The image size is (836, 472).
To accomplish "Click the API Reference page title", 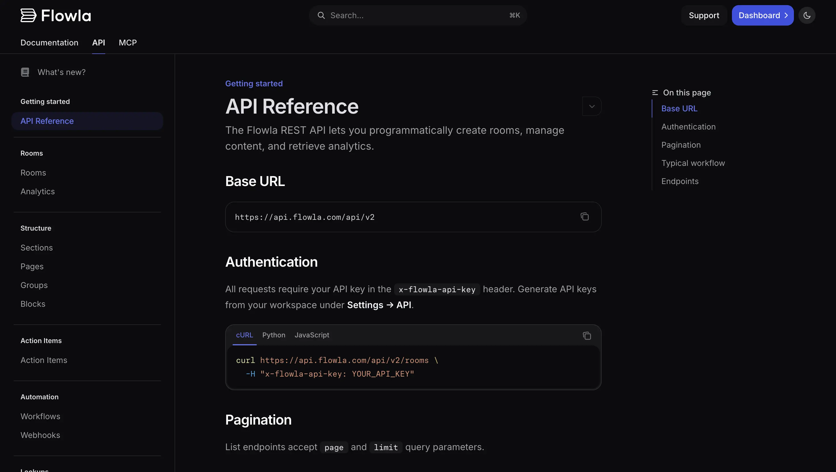I will 292,106.
